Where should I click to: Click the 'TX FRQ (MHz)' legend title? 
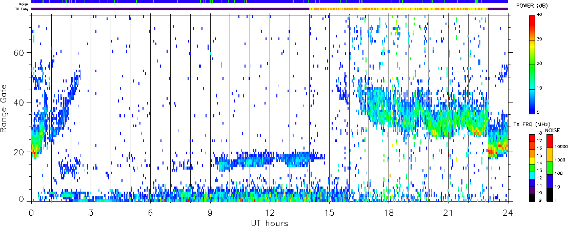click(x=532, y=125)
